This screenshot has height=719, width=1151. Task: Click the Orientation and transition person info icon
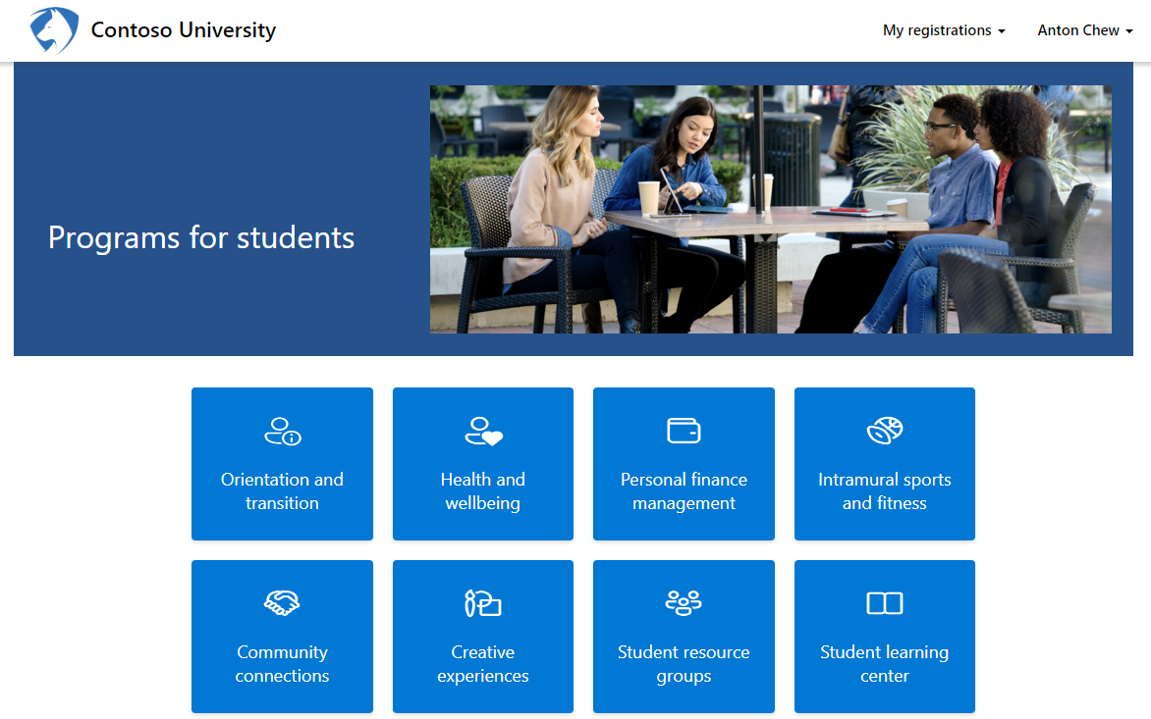point(282,430)
